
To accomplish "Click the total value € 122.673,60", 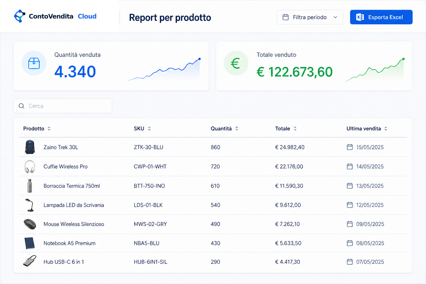I will (x=295, y=72).
